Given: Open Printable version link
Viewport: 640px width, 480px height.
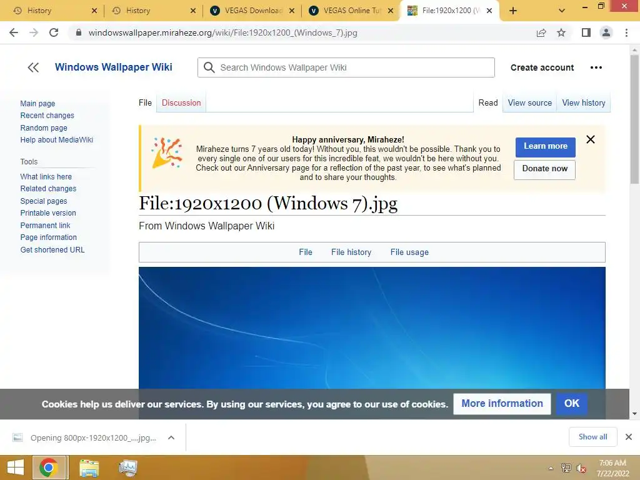Looking at the screenshot, I should pos(48,213).
